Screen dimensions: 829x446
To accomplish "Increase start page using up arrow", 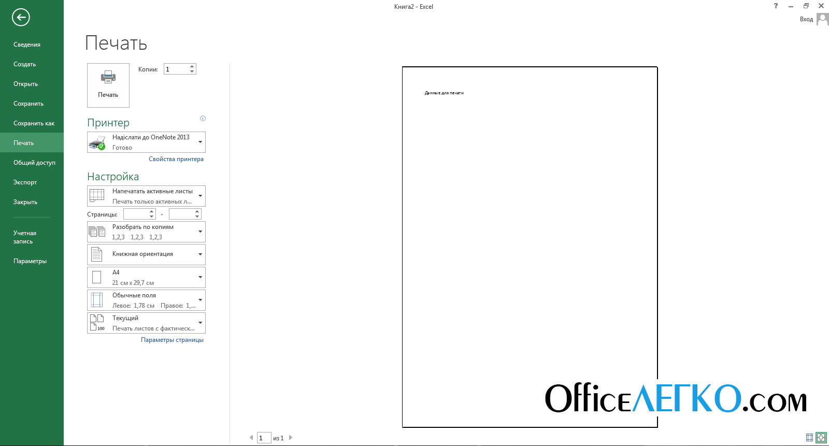I will click(x=152, y=211).
